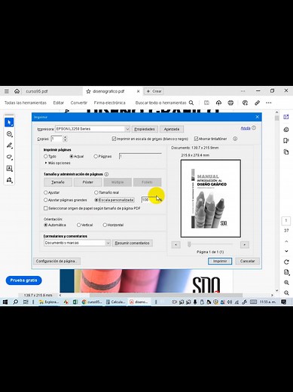
Task: Select the arrow selection tool in the left sidebar
Action: 9,122
